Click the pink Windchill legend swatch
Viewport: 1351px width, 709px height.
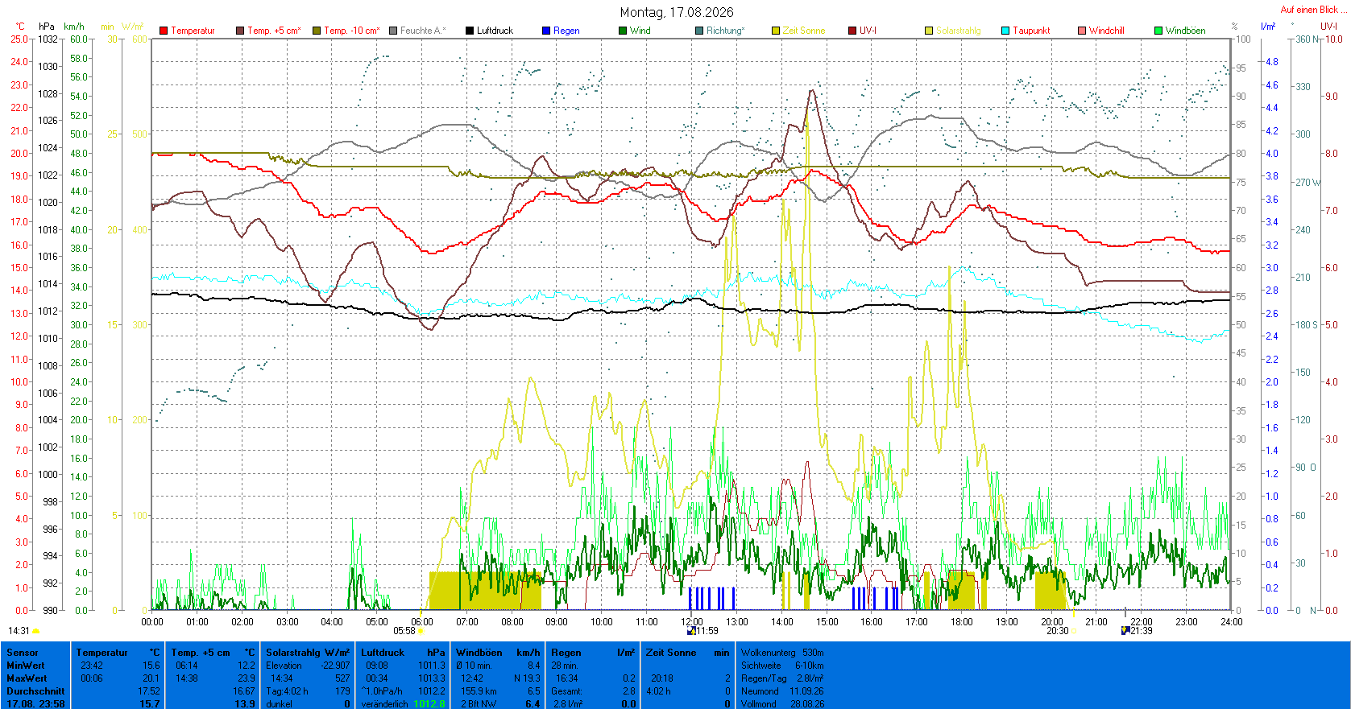(1082, 31)
